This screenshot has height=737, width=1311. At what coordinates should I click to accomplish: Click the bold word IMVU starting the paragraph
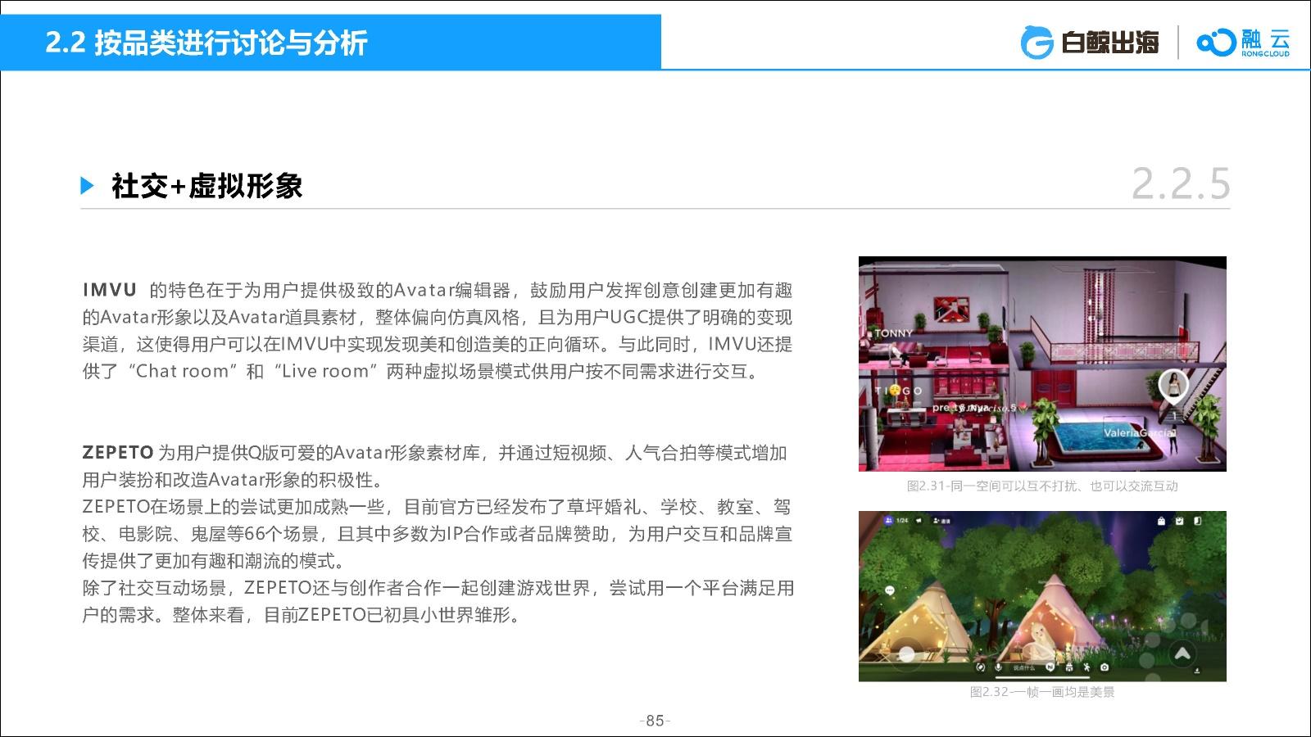110,290
